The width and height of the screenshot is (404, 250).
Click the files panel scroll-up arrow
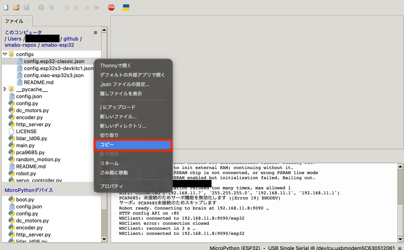click(104, 30)
